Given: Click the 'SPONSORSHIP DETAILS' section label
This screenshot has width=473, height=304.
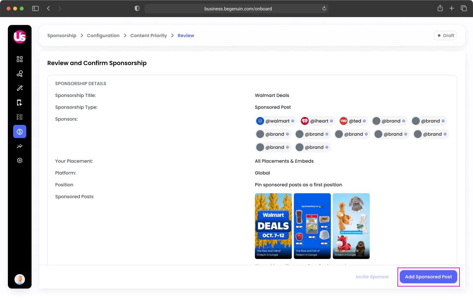Looking at the screenshot, I should point(81,83).
